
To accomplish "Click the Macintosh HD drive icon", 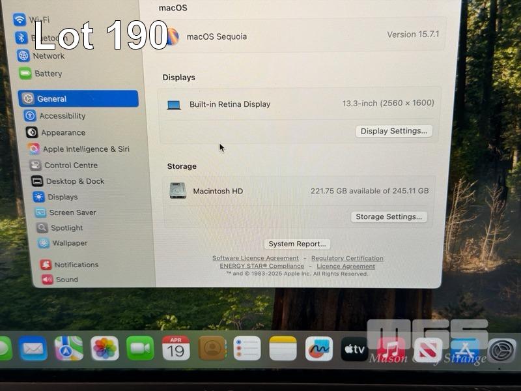I will point(178,191).
